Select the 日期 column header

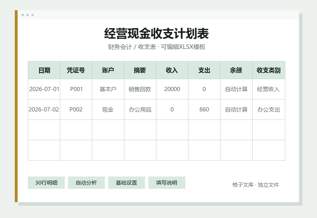[44, 70]
